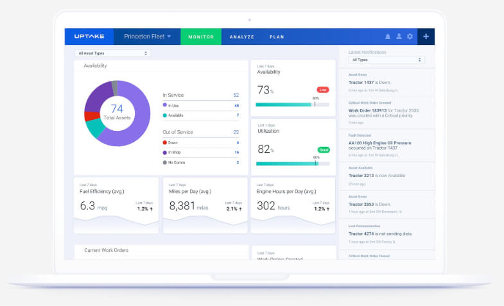Open the All Asset Types dropdown
Viewport: 504px width, 306px height.
click(113, 53)
